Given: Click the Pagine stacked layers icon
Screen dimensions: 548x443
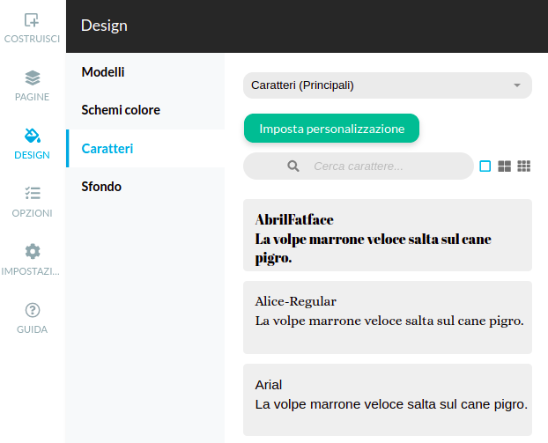Looking at the screenshot, I should point(32,78).
